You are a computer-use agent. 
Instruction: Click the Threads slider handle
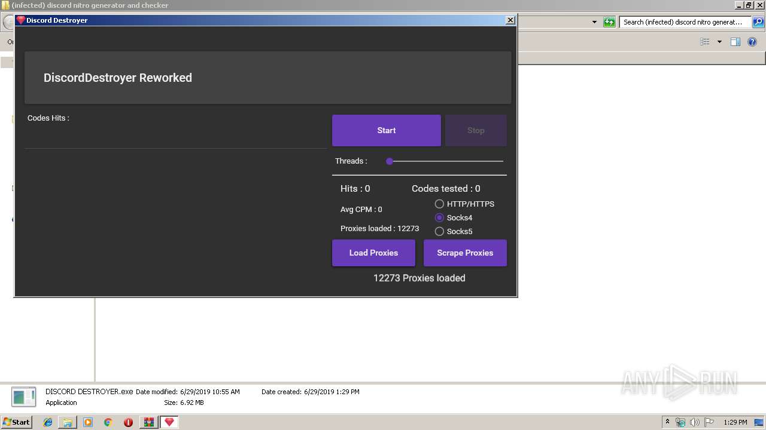tap(390, 161)
